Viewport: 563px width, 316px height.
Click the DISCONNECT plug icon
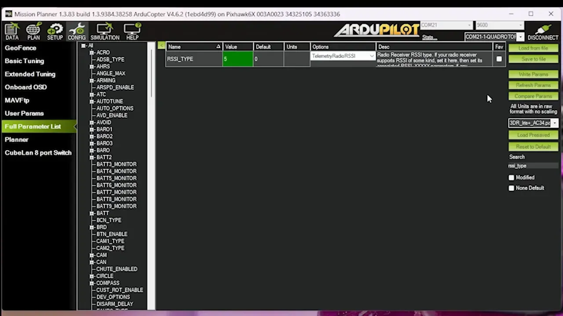pyautogui.click(x=543, y=32)
